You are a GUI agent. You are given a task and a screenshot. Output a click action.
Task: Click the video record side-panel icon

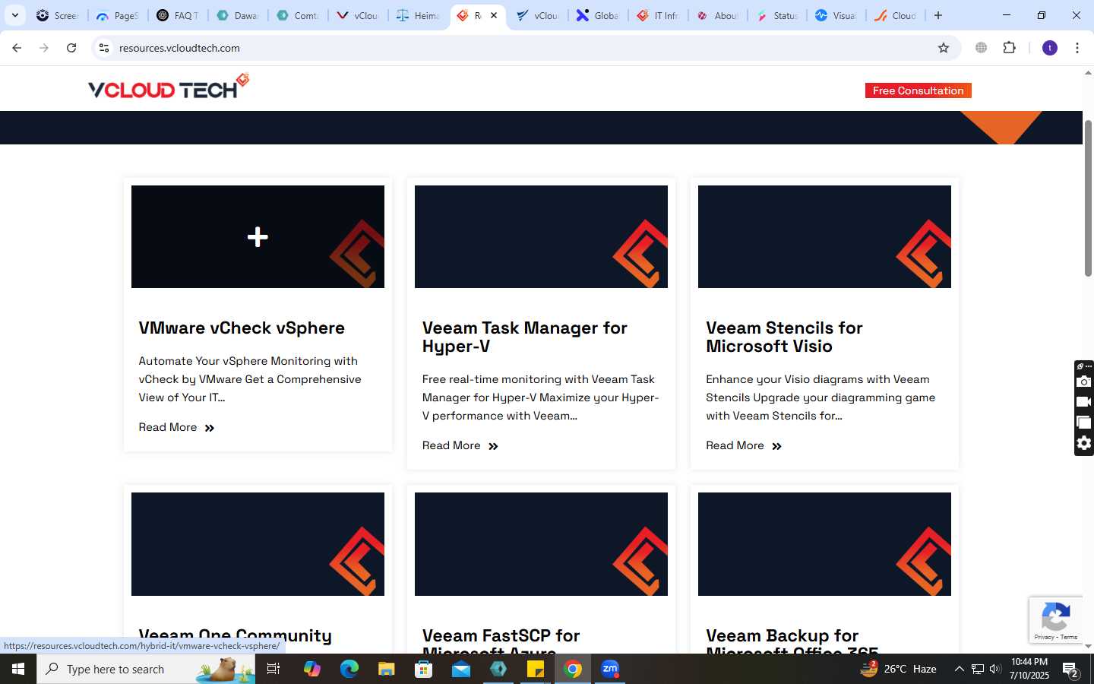(1084, 402)
